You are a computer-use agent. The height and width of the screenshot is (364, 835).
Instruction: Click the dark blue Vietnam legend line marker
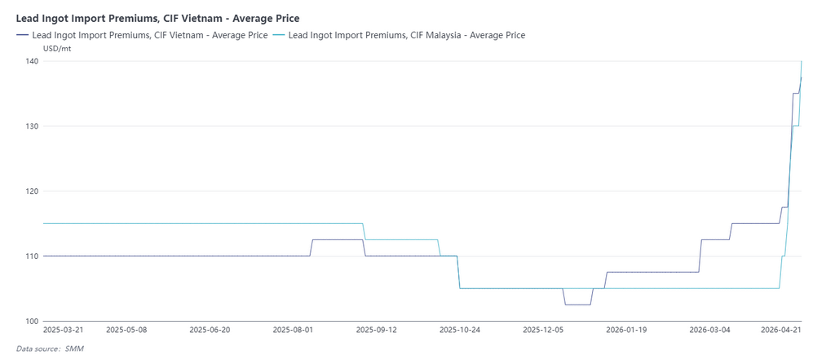pyautogui.click(x=22, y=35)
